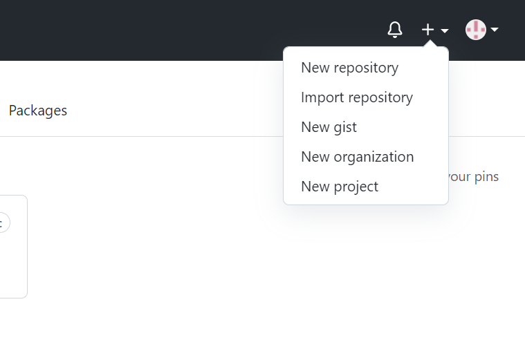The image size is (525, 342).
Task: Open the notifications bell
Action: tap(395, 30)
